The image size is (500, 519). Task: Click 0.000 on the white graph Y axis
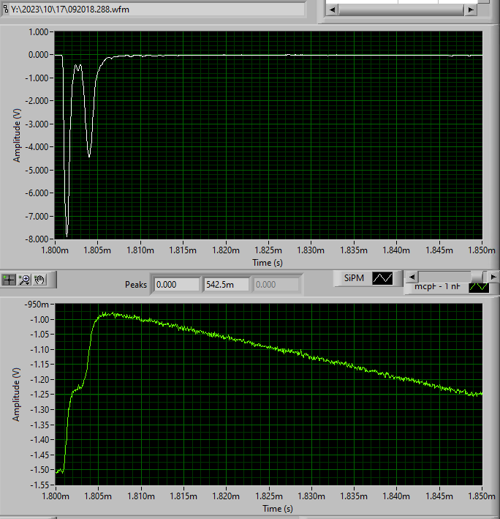pyautogui.click(x=38, y=55)
